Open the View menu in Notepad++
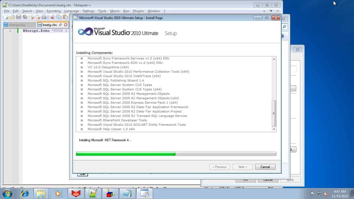The width and height of the screenshot is (354, 199). coord(39,11)
